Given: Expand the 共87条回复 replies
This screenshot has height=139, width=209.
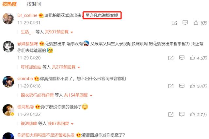Looking at the screenshot, I should [x=61, y=123].
